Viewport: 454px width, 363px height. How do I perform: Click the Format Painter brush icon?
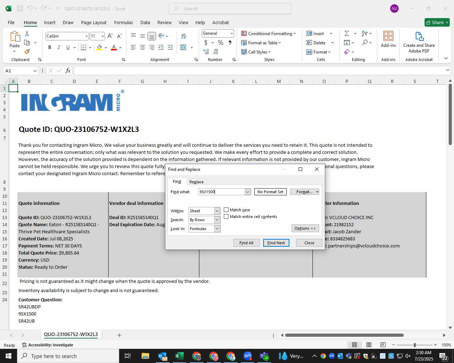27,51
